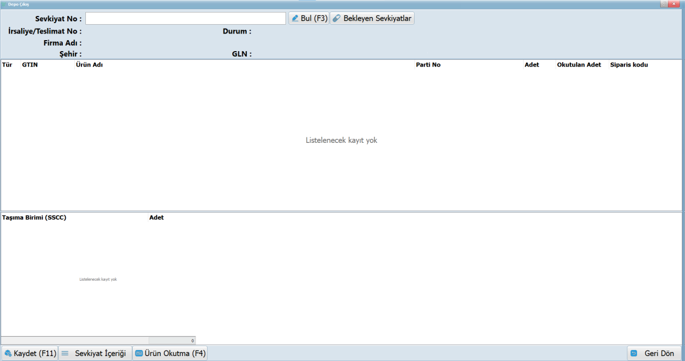Viewport: 685px width, 361px height.
Task: Click the SSCC table footer summary bar
Action: coord(98,341)
